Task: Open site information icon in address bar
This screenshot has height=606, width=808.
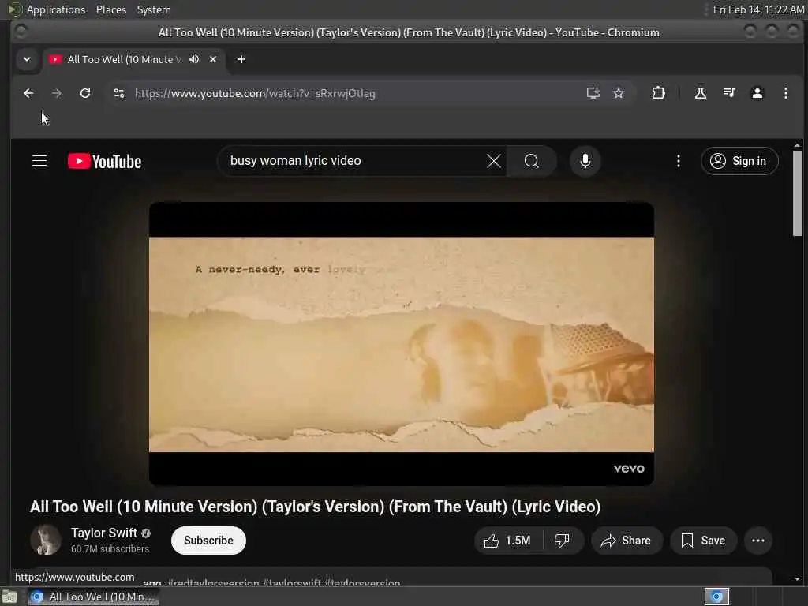Action: click(119, 93)
